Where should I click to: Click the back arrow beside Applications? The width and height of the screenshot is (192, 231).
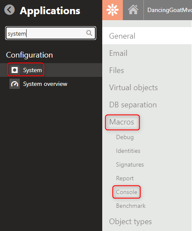(x=9, y=10)
